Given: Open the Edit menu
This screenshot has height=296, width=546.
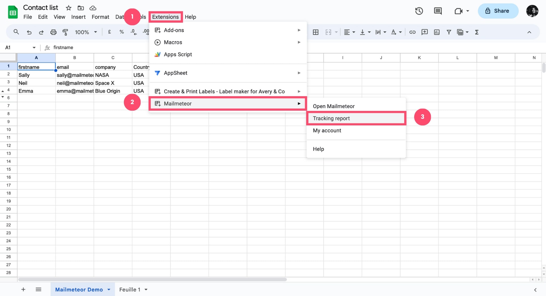Looking at the screenshot, I should (43, 17).
